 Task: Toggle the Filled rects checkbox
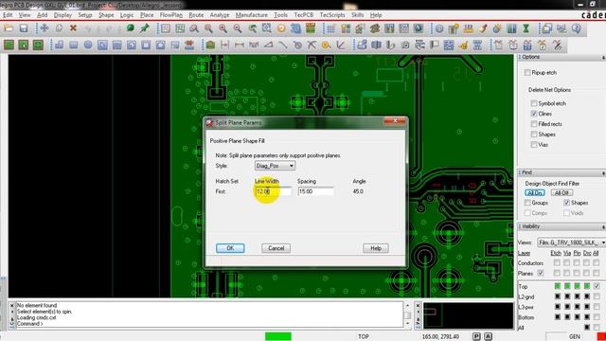point(534,124)
